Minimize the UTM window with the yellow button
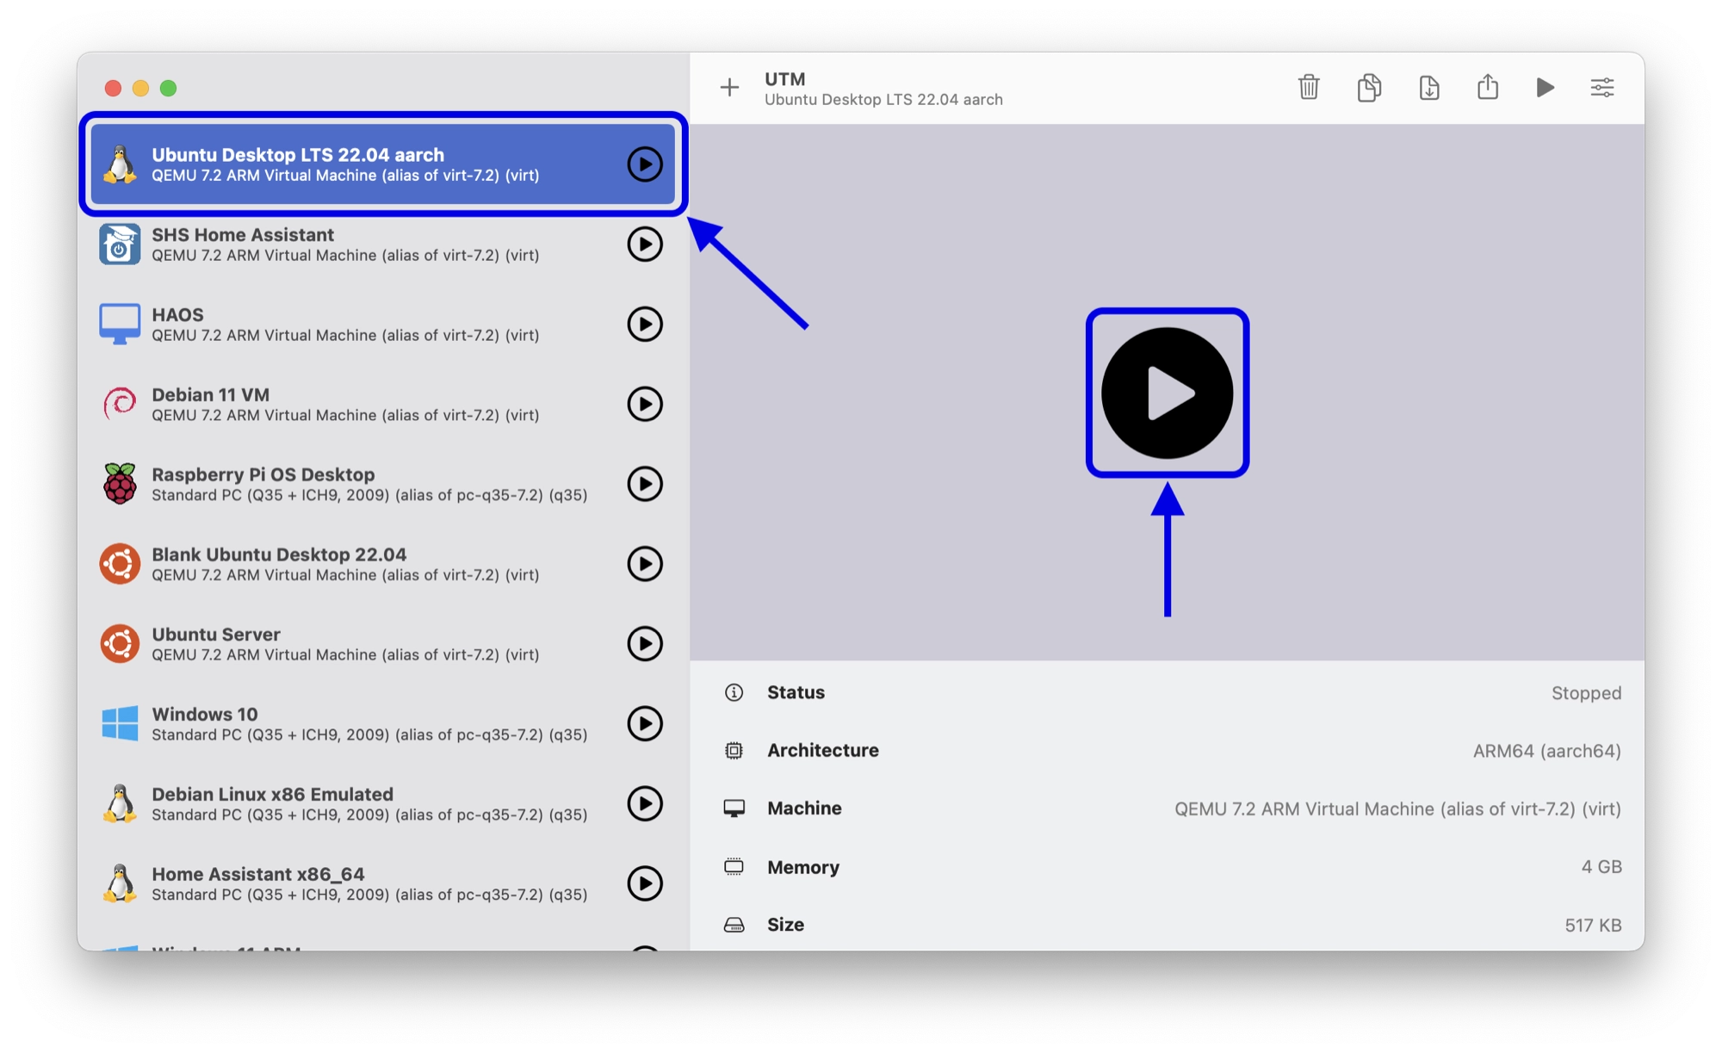The height and width of the screenshot is (1053, 1722). 140,88
